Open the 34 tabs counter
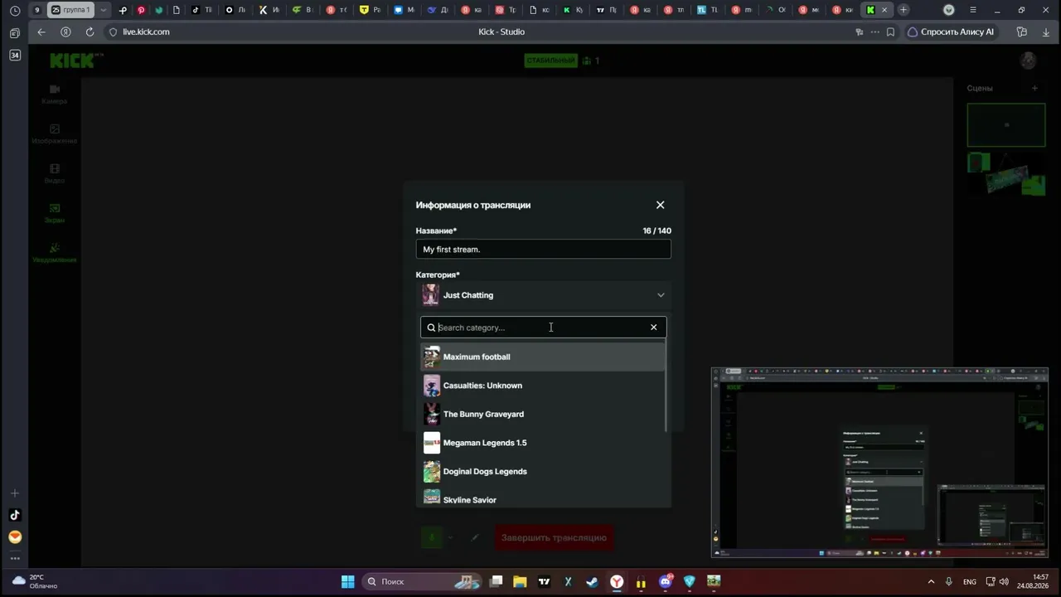Image resolution: width=1061 pixels, height=597 pixels. tap(15, 55)
